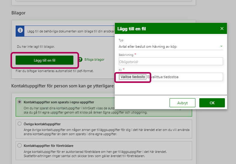Viewport: 236px width, 164px height.
Task: Click into the Beskrivning input field
Action: click(x=171, y=61)
